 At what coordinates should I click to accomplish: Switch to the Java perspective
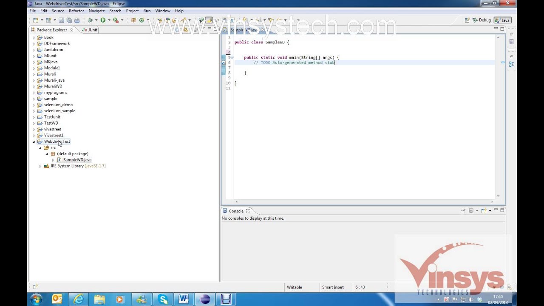(x=502, y=20)
